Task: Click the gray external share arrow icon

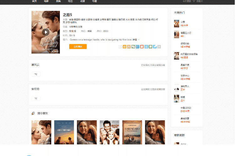Action: (x=120, y=47)
